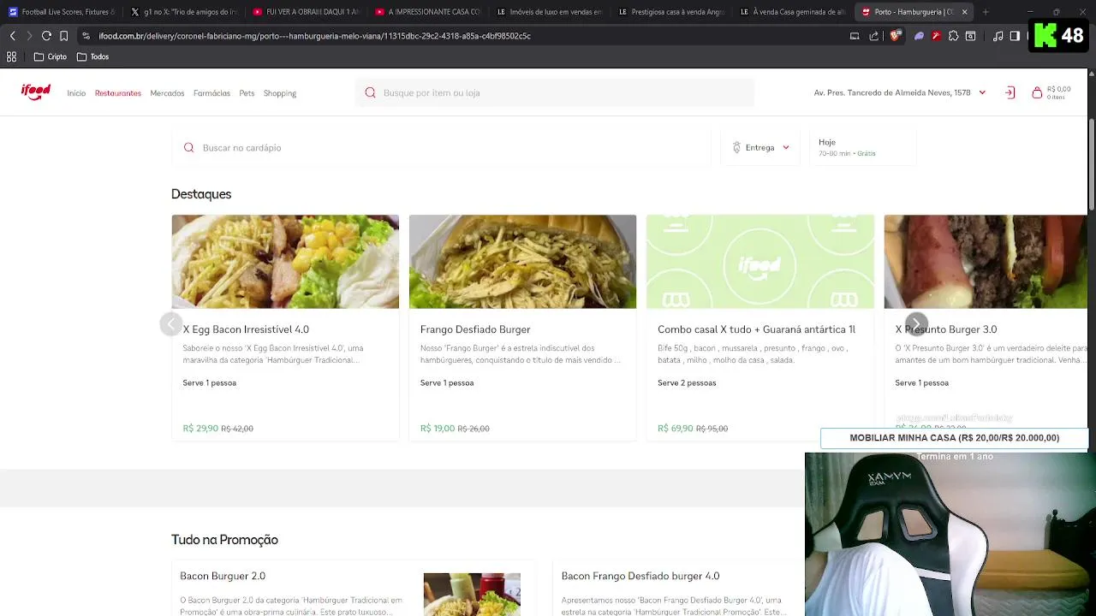Open the red pickaxe extension icon
The height and width of the screenshot is (616, 1096).
pos(936,36)
